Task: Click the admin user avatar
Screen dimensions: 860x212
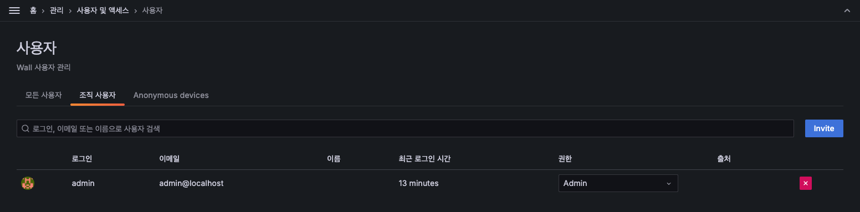Action: [x=28, y=183]
